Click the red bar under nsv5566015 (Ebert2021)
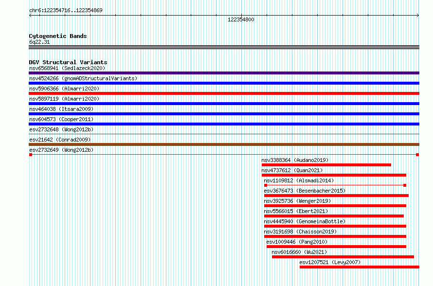 [x=334, y=216]
